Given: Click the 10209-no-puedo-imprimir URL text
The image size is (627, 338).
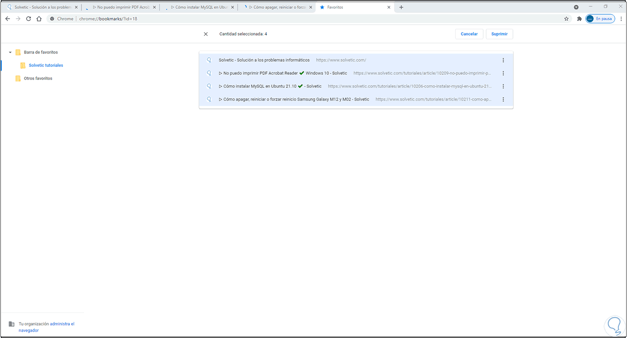Looking at the screenshot, I should point(422,73).
